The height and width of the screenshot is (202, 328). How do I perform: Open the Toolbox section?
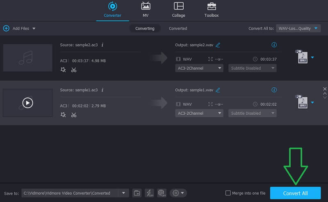212,10
